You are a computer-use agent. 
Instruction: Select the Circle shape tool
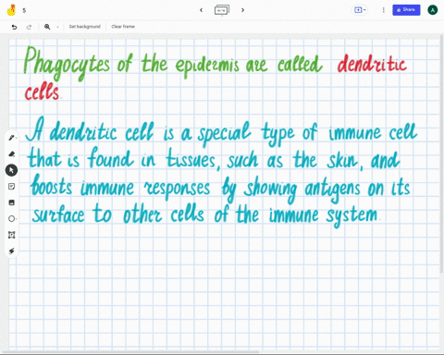[x=12, y=219]
